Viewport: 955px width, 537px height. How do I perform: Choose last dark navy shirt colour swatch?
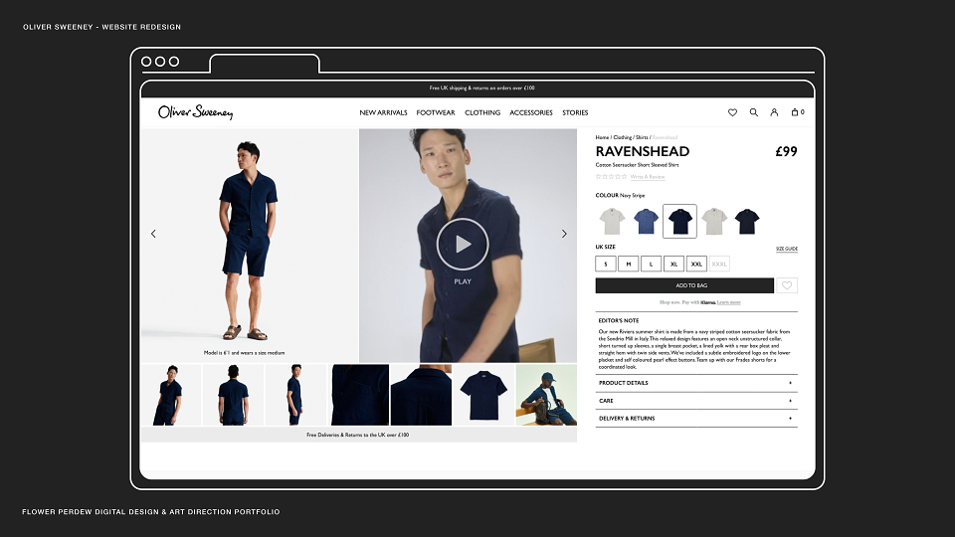coord(747,221)
